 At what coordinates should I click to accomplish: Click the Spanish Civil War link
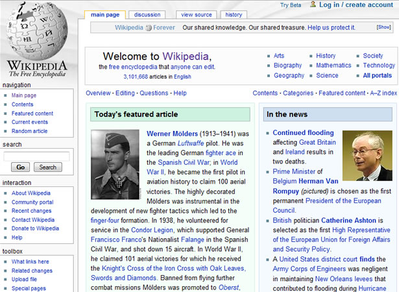point(184,162)
